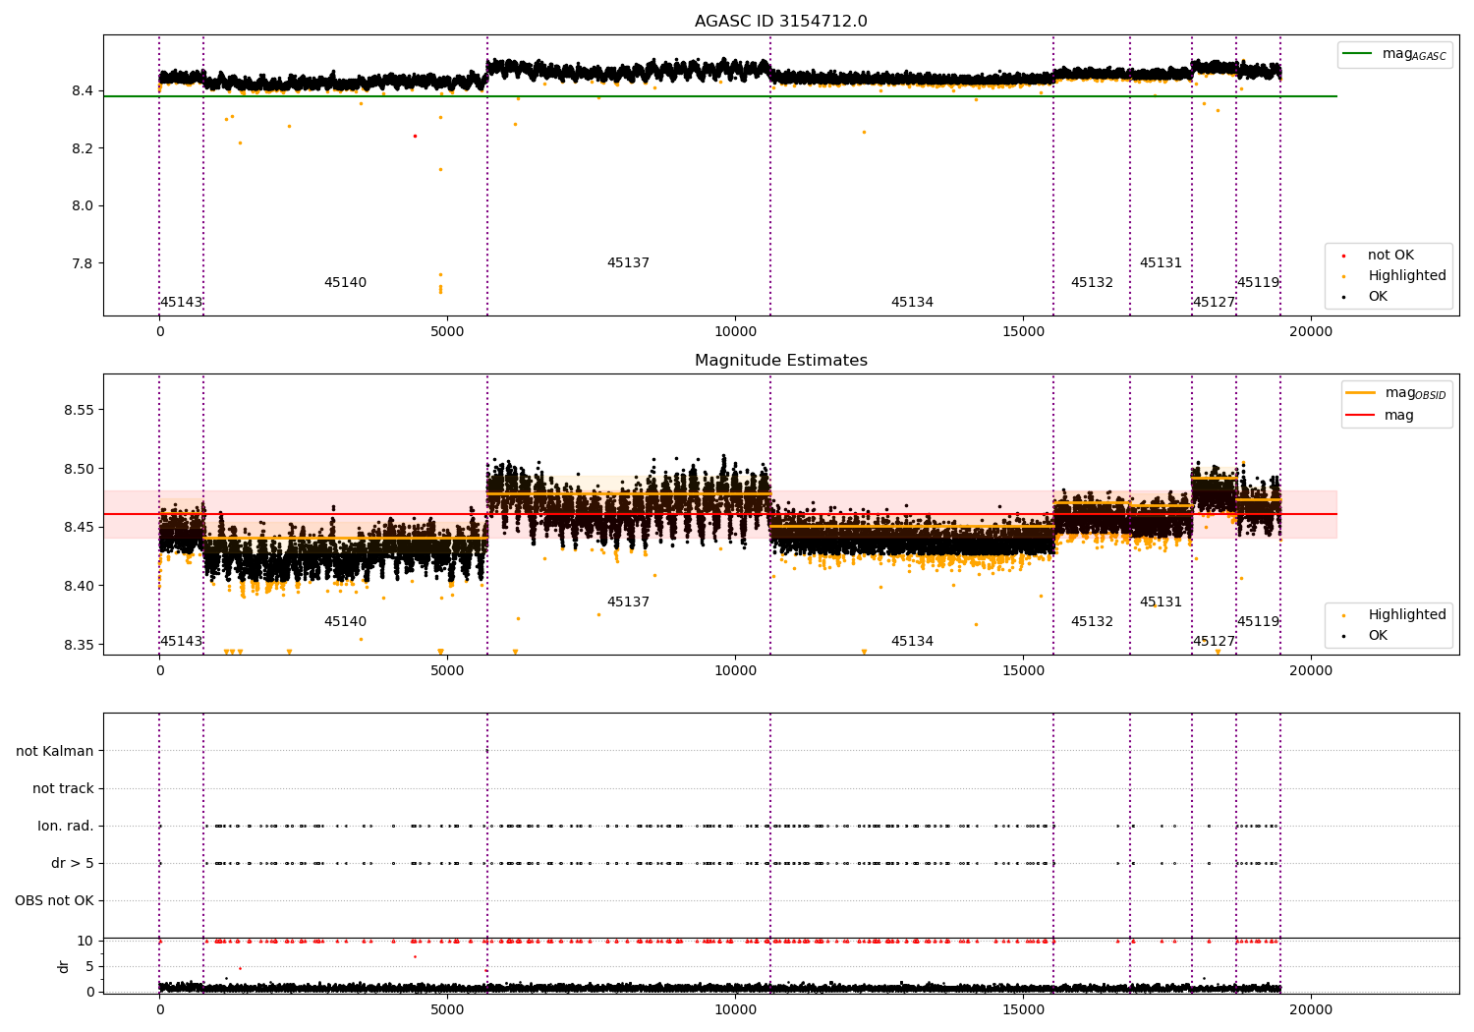Screen dimensions: 1474x1032
Task: Click the 'not Kalman' axis label
Action: [x=55, y=752]
